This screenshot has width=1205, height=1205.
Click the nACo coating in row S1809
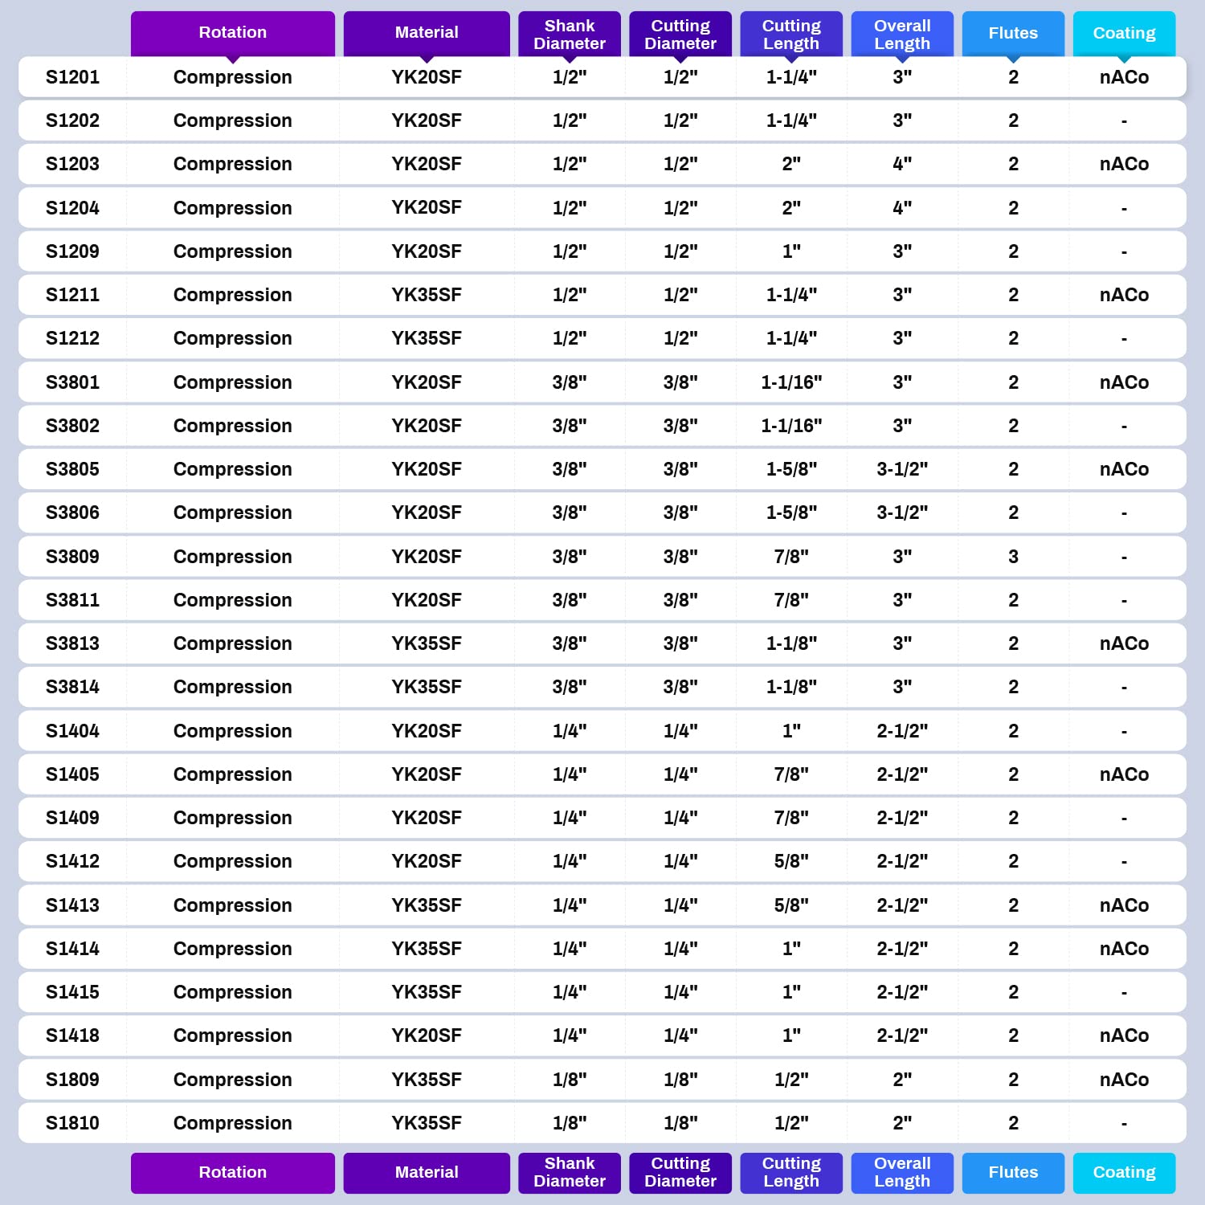[x=1124, y=1080]
